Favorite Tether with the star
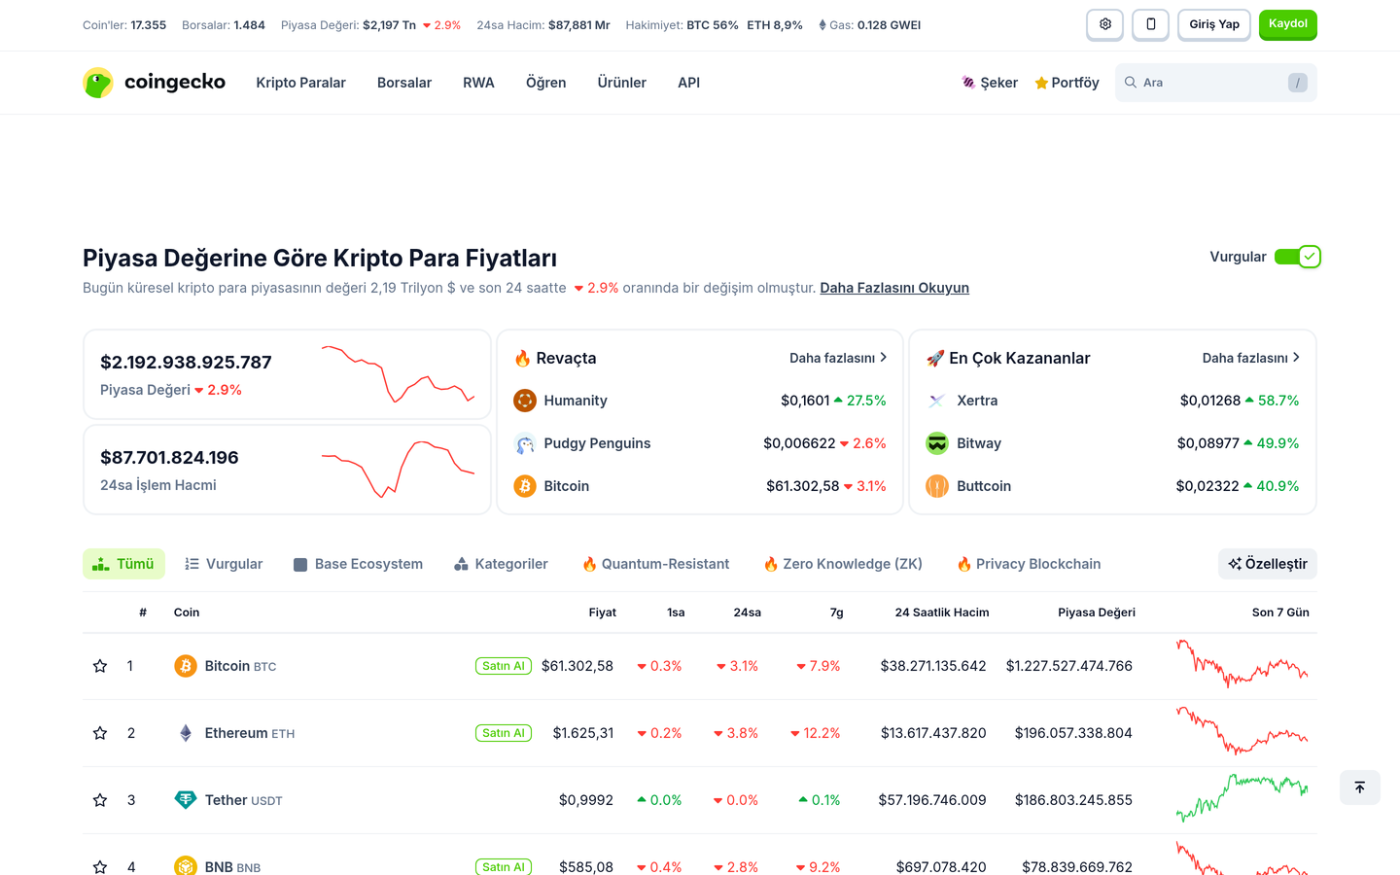1400x875 pixels. tap(100, 800)
